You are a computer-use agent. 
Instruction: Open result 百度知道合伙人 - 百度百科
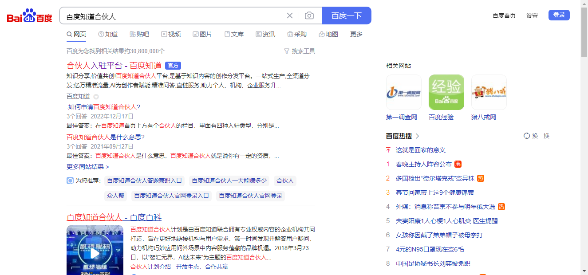click(x=114, y=217)
